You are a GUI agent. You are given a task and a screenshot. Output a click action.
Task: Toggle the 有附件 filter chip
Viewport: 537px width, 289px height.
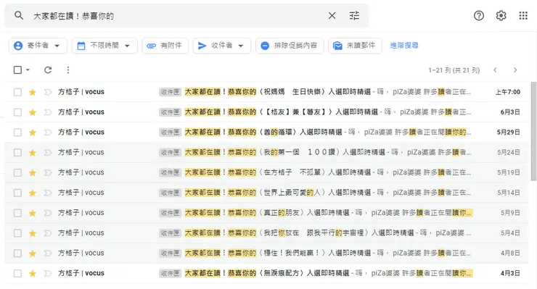165,46
